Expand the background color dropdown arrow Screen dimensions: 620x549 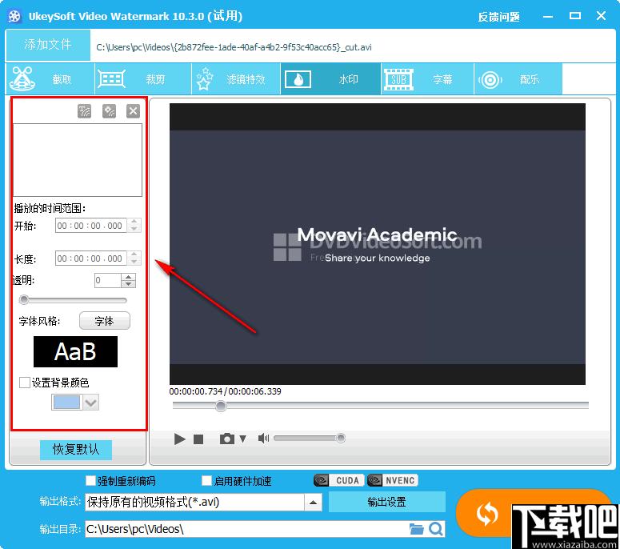tap(91, 403)
